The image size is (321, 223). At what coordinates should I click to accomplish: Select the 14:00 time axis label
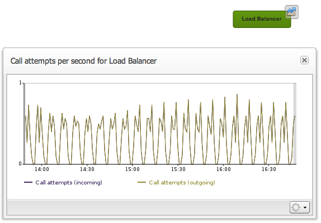click(x=42, y=169)
